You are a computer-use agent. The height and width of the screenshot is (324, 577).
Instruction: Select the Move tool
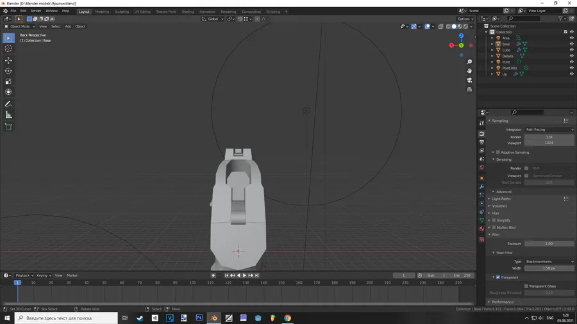point(8,60)
